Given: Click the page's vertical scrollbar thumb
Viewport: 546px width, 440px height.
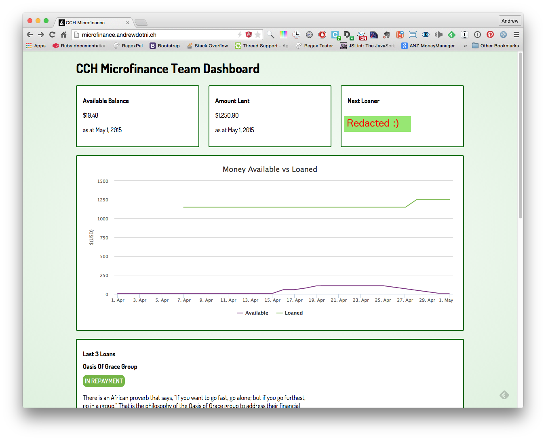Looking at the screenshot, I should (521, 136).
